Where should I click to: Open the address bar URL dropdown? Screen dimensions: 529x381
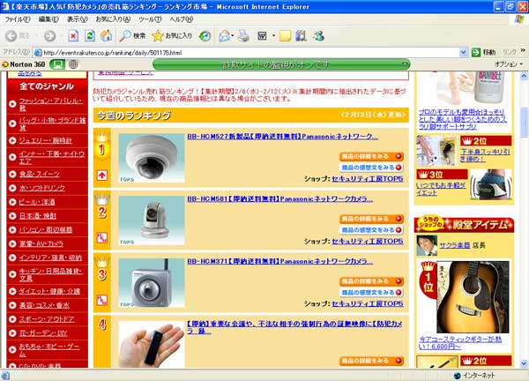coord(463,52)
